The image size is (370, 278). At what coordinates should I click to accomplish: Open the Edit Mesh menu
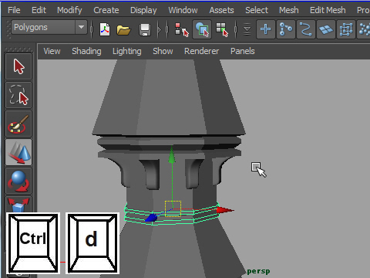pos(328,10)
